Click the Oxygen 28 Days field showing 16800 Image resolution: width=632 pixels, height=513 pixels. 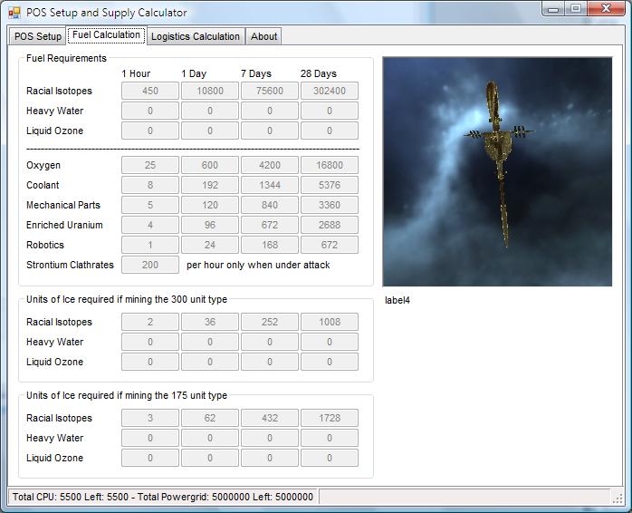click(330, 165)
